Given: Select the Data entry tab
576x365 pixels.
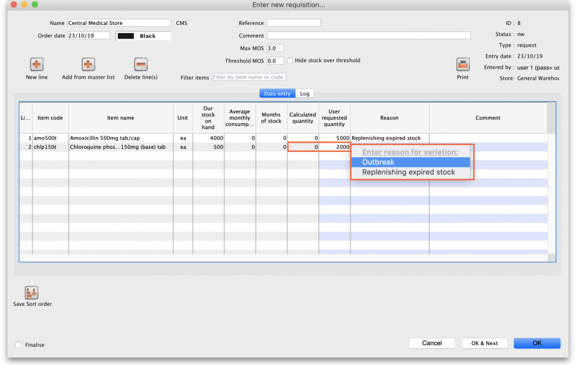Looking at the screenshot, I should click(277, 93).
